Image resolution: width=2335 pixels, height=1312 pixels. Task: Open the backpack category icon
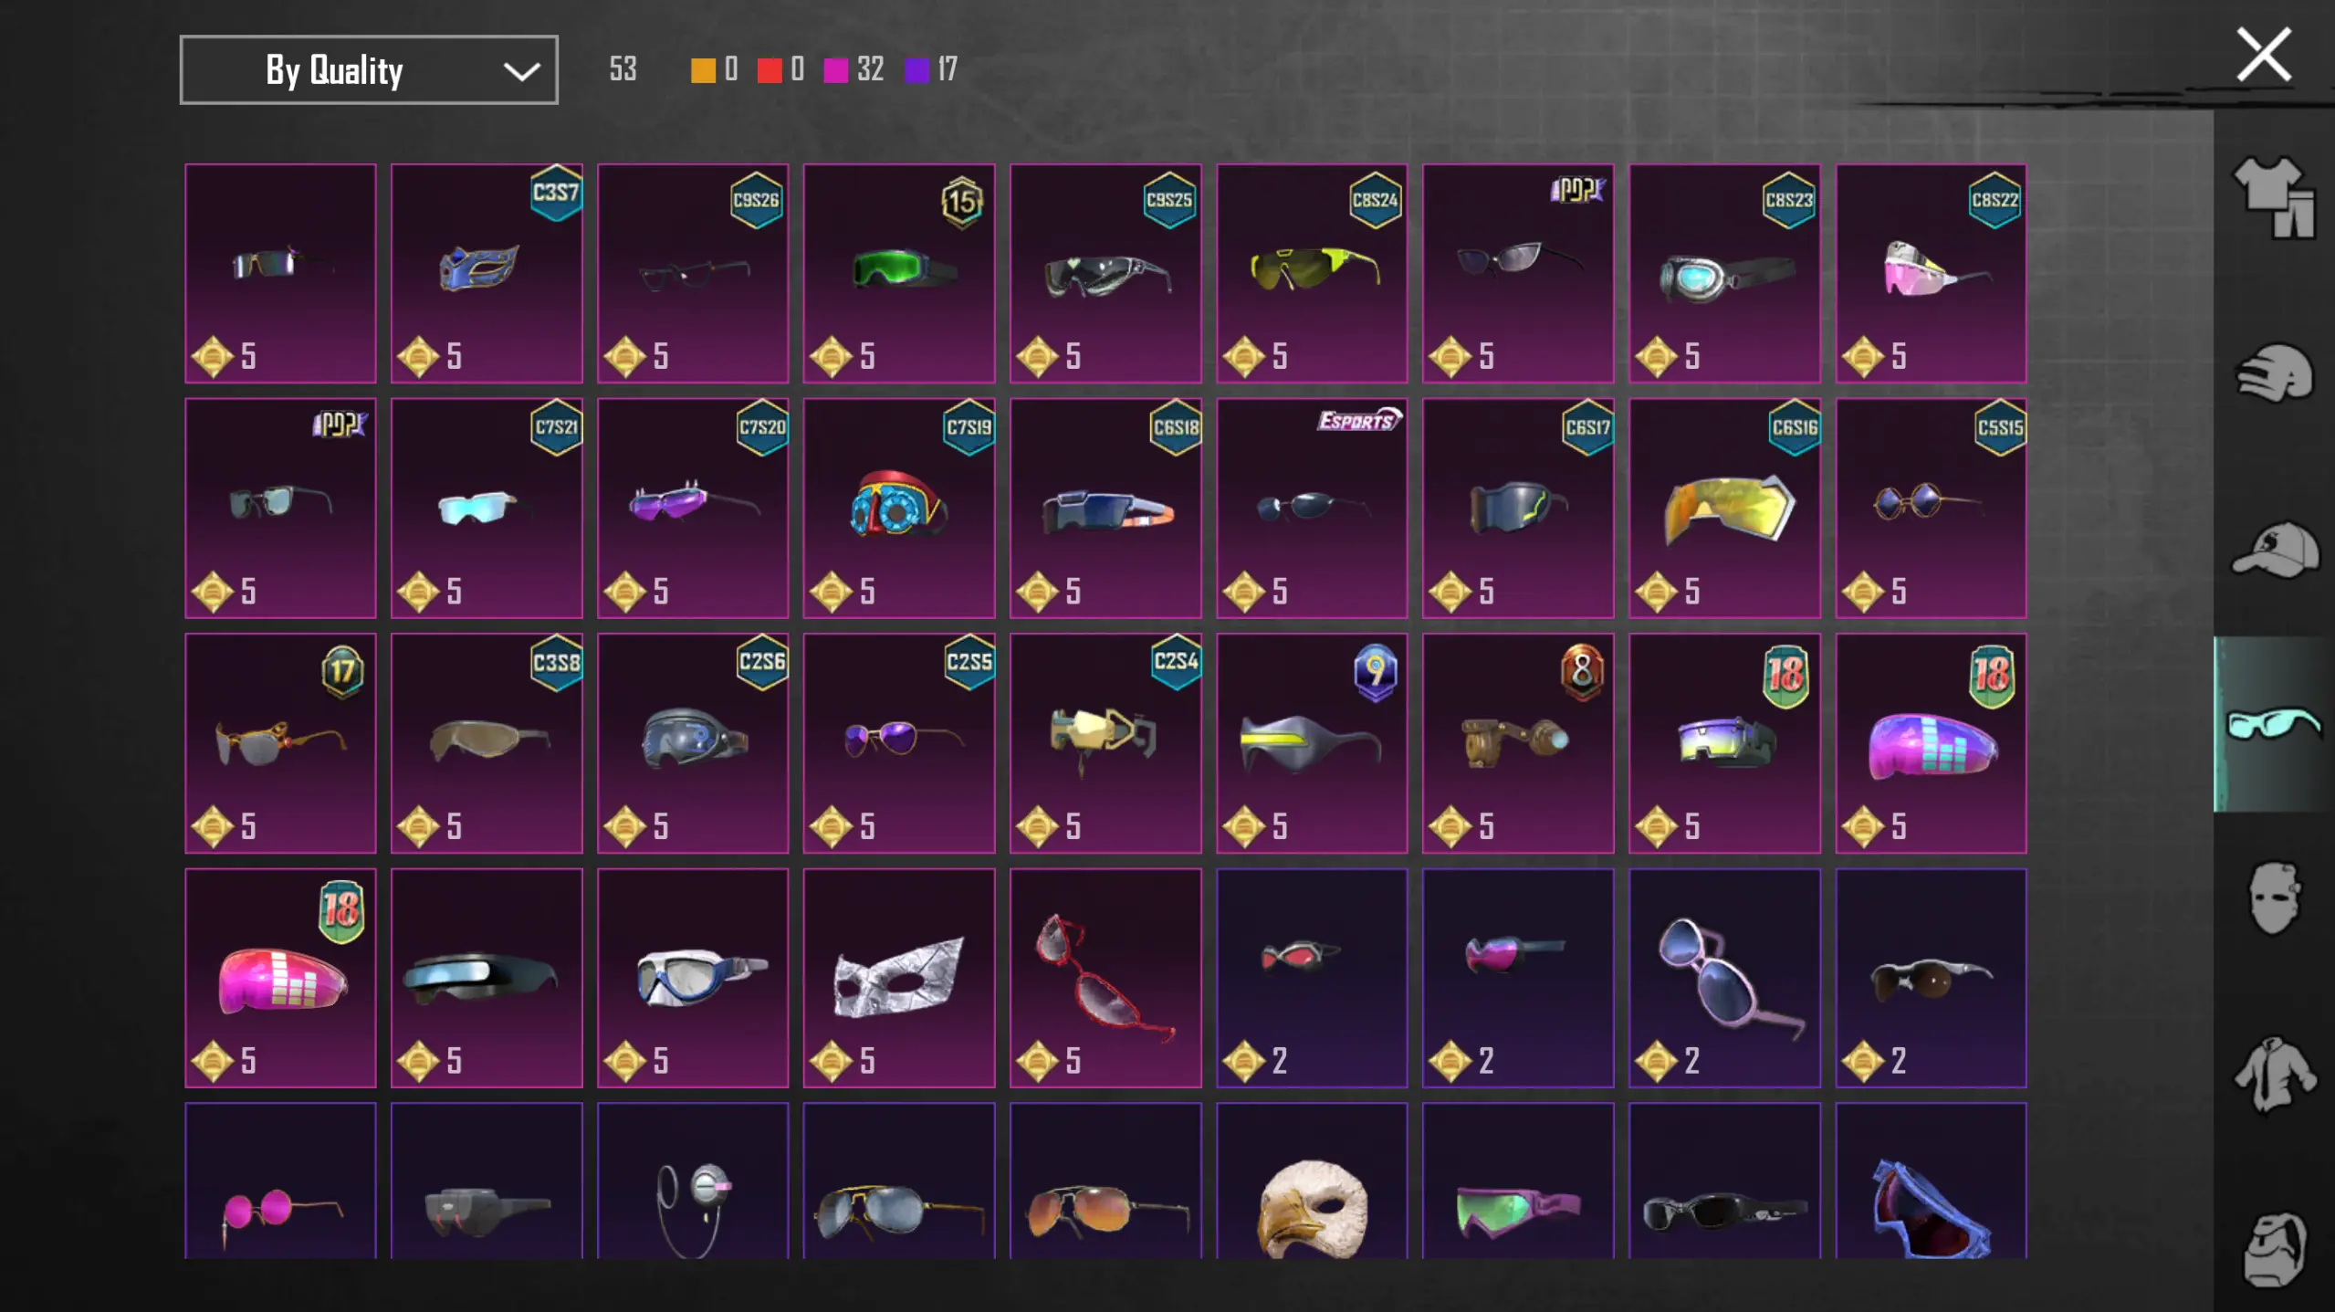coord(2274,1249)
